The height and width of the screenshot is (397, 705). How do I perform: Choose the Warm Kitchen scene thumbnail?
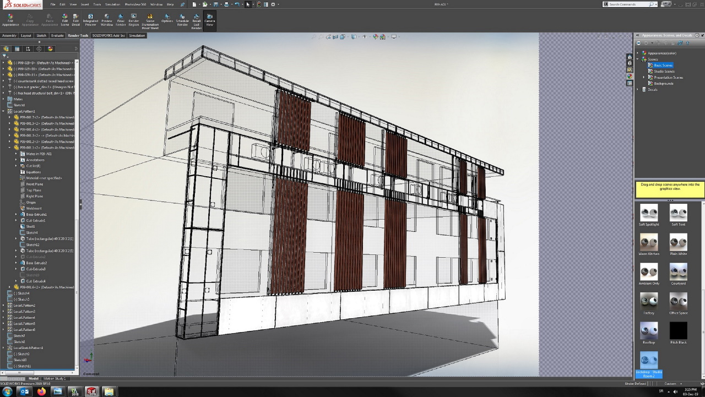pyautogui.click(x=649, y=242)
